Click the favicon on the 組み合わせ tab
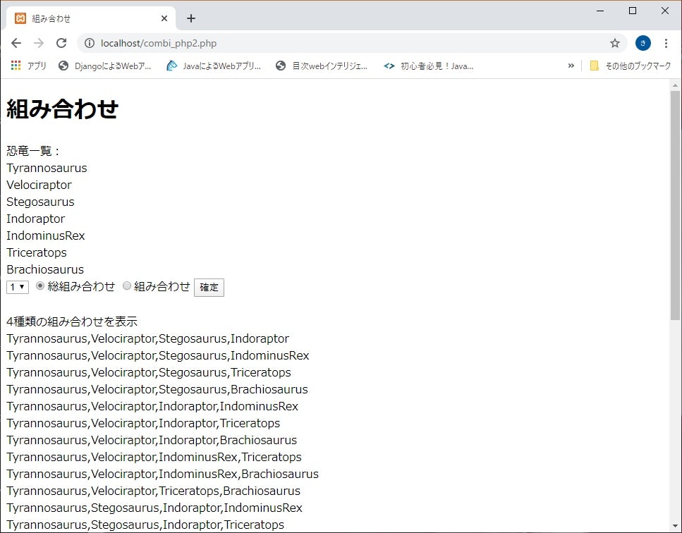The width and height of the screenshot is (682, 533). point(19,18)
